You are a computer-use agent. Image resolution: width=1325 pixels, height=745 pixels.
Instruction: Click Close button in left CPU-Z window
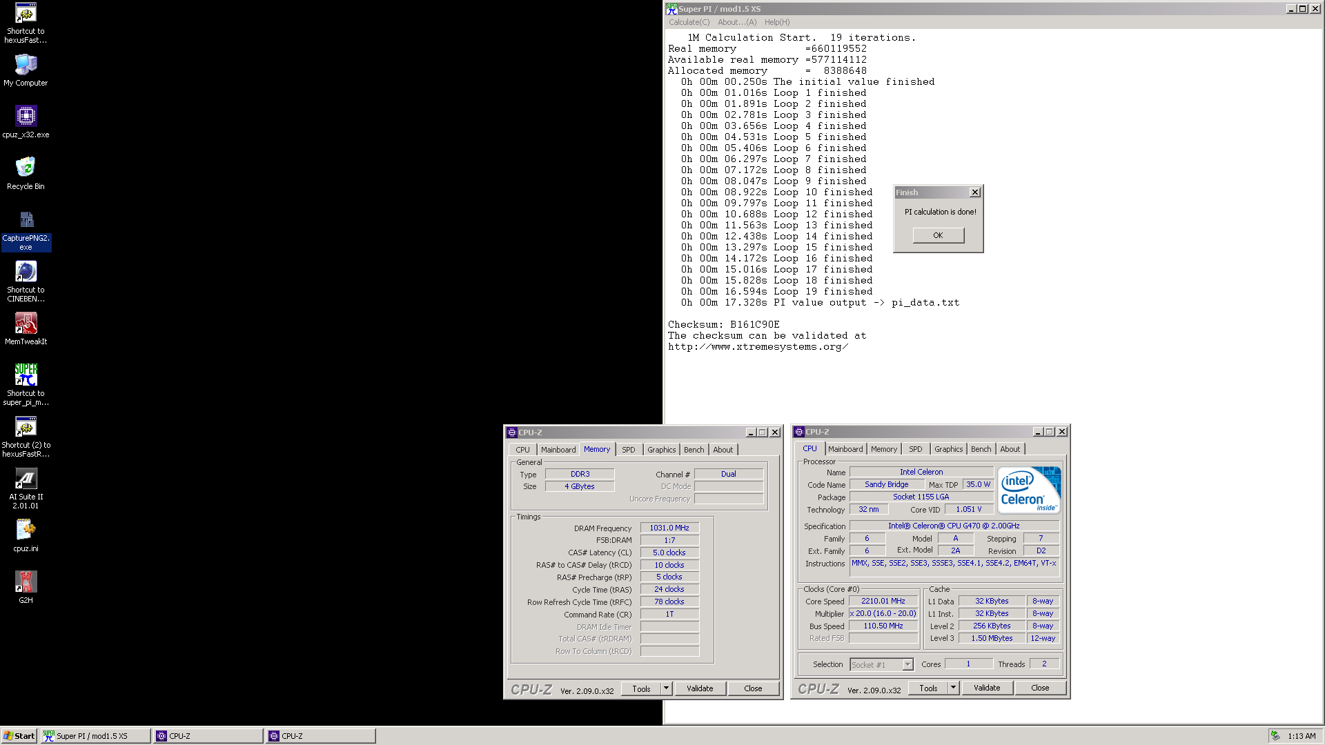click(x=753, y=688)
